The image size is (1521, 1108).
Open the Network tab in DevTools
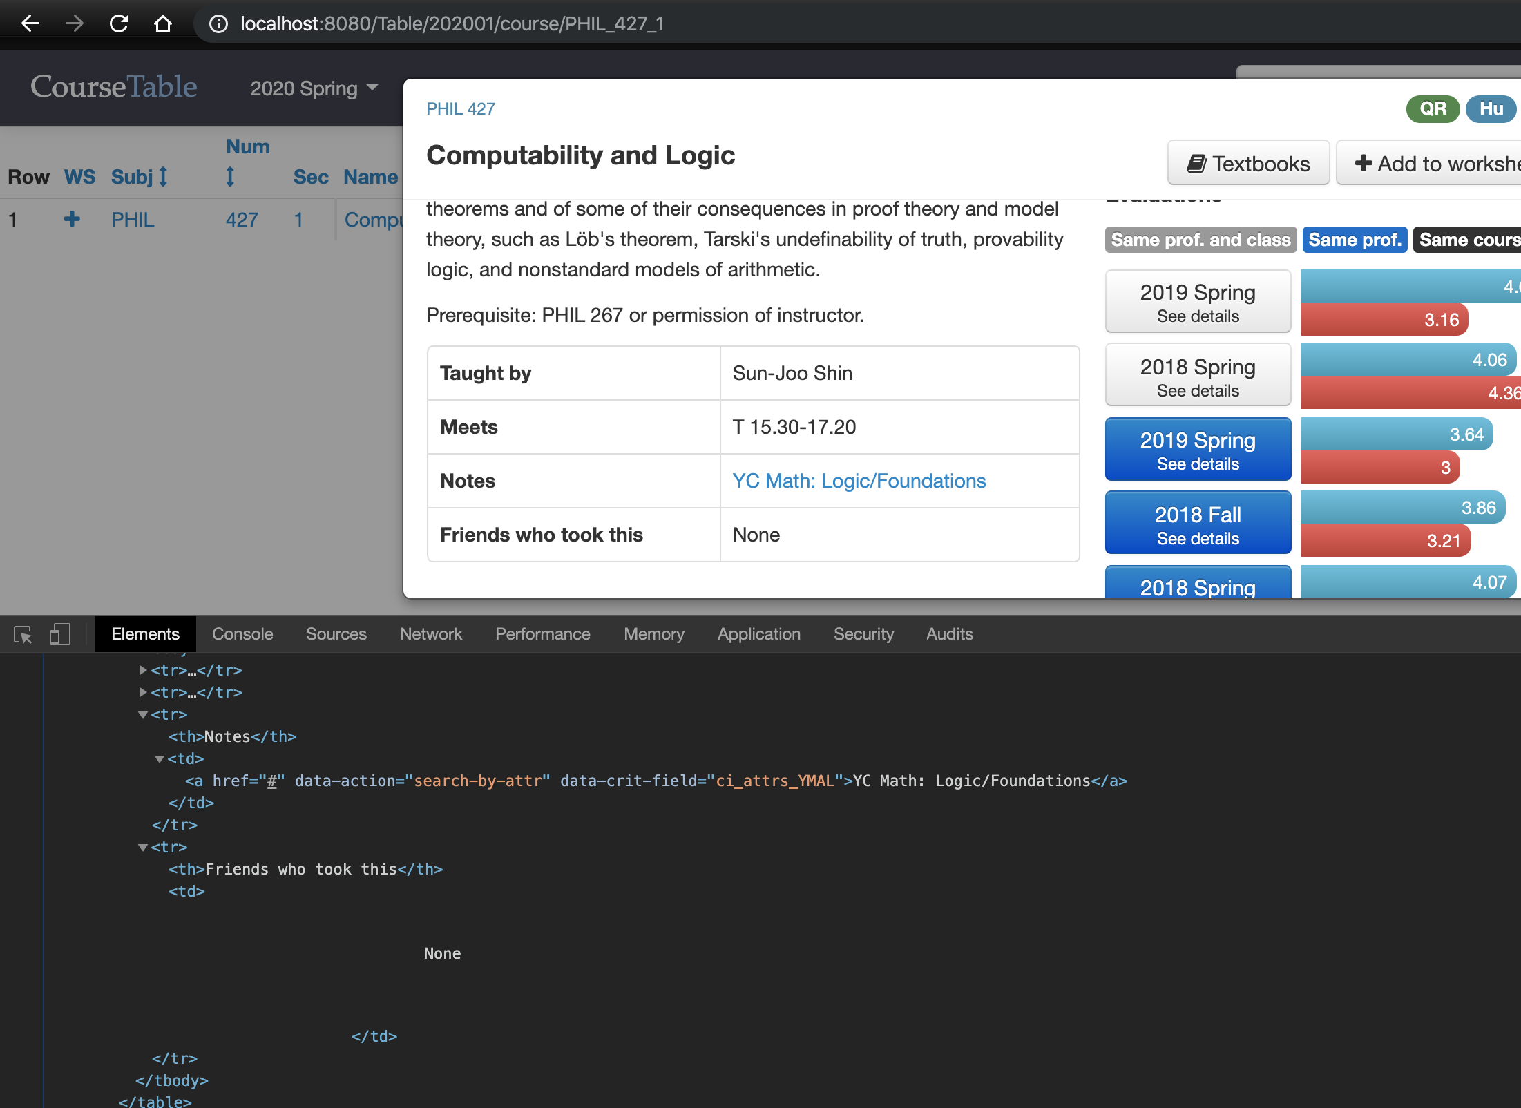click(x=430, y=633)
